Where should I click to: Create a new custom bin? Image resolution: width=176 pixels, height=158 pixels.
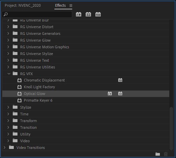pyautogui.click(x=158, y=154)
